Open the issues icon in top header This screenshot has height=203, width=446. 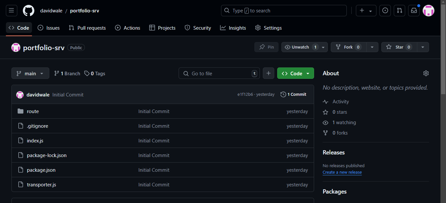[385, 11]
